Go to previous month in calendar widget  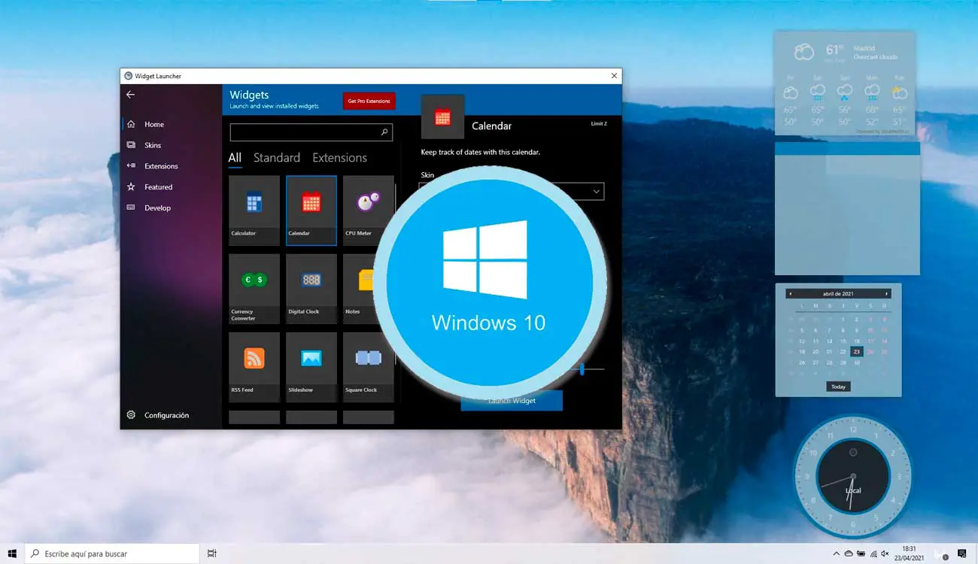tap(790, 294)
